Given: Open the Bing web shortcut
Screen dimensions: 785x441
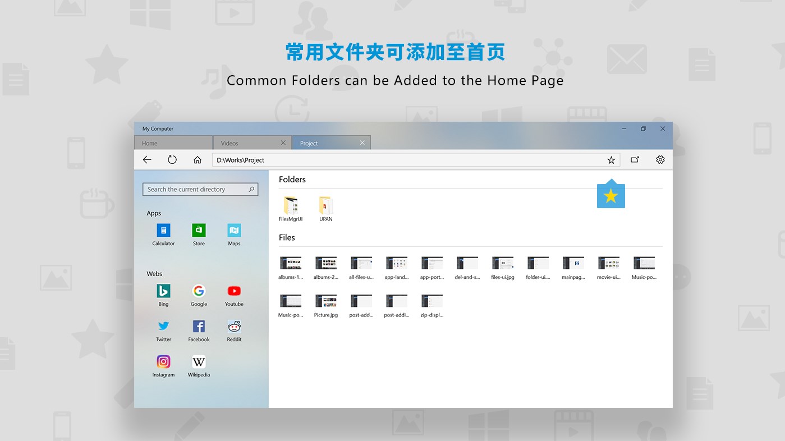Looking at the screenshot, I should 163,292.
